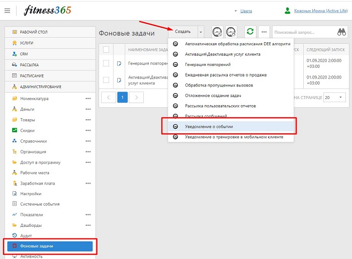Open more options dots next to Товары
The height and width of the screenshot is (259, 352).
[88, 120]
